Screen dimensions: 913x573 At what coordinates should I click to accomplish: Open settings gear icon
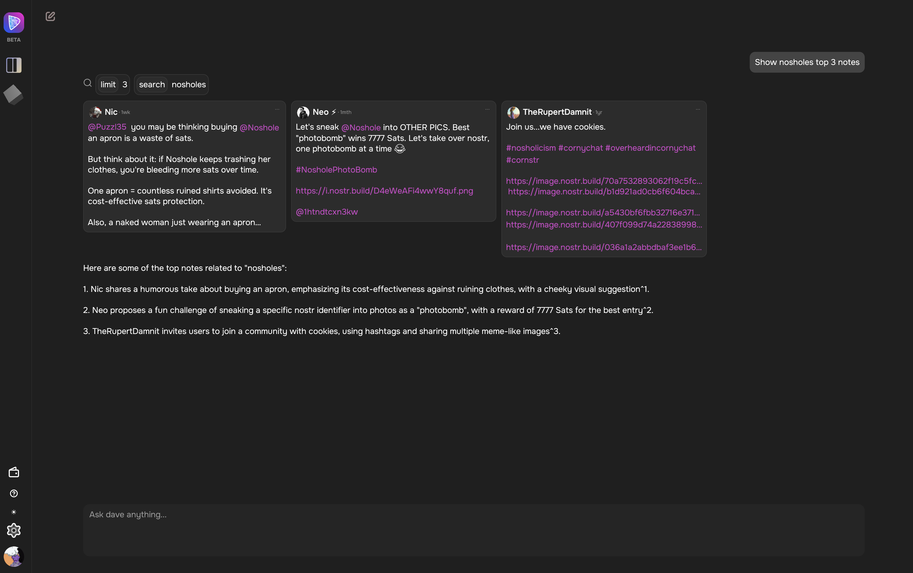14,530
